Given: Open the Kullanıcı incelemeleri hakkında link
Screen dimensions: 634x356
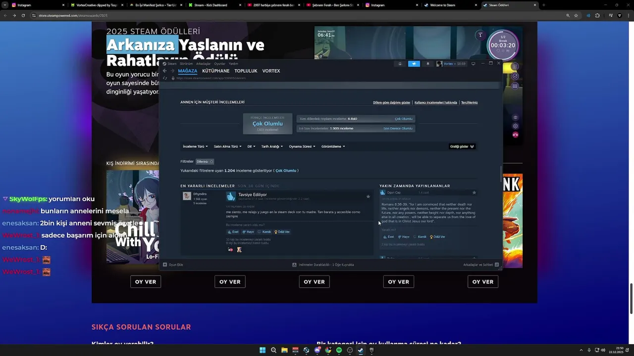Looking at the screenshot, I should [436, 102].
